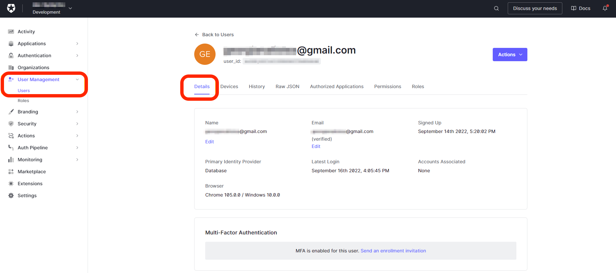Open the notifications bell icon
The width and height of the screenshot is (616, 273).
tap(605, 8)
